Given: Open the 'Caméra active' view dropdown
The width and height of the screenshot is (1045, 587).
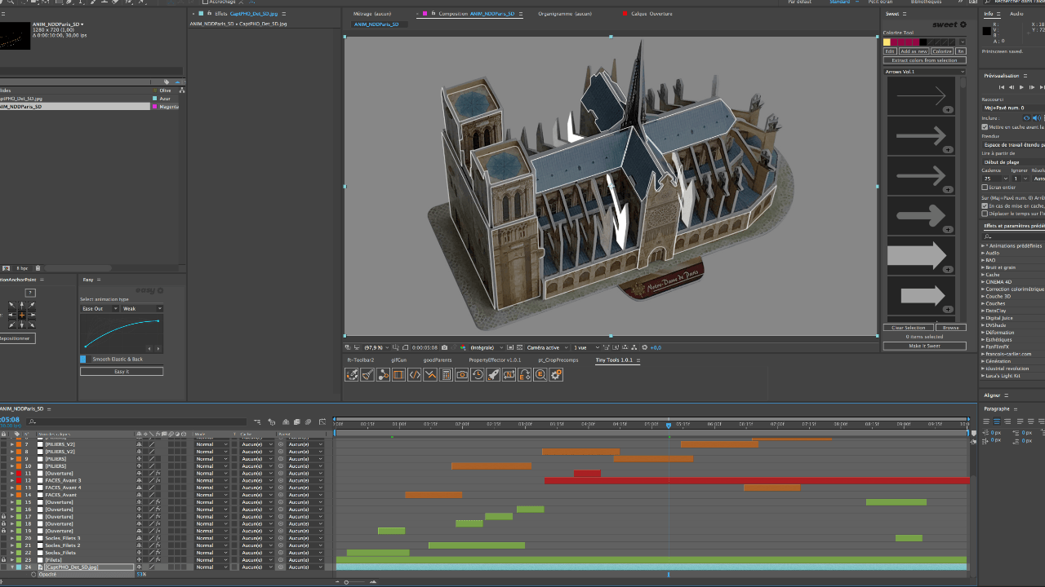Looking at the screenshot, I should click(547, 347).
